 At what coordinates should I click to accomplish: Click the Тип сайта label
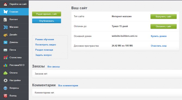tap(79, 17)
